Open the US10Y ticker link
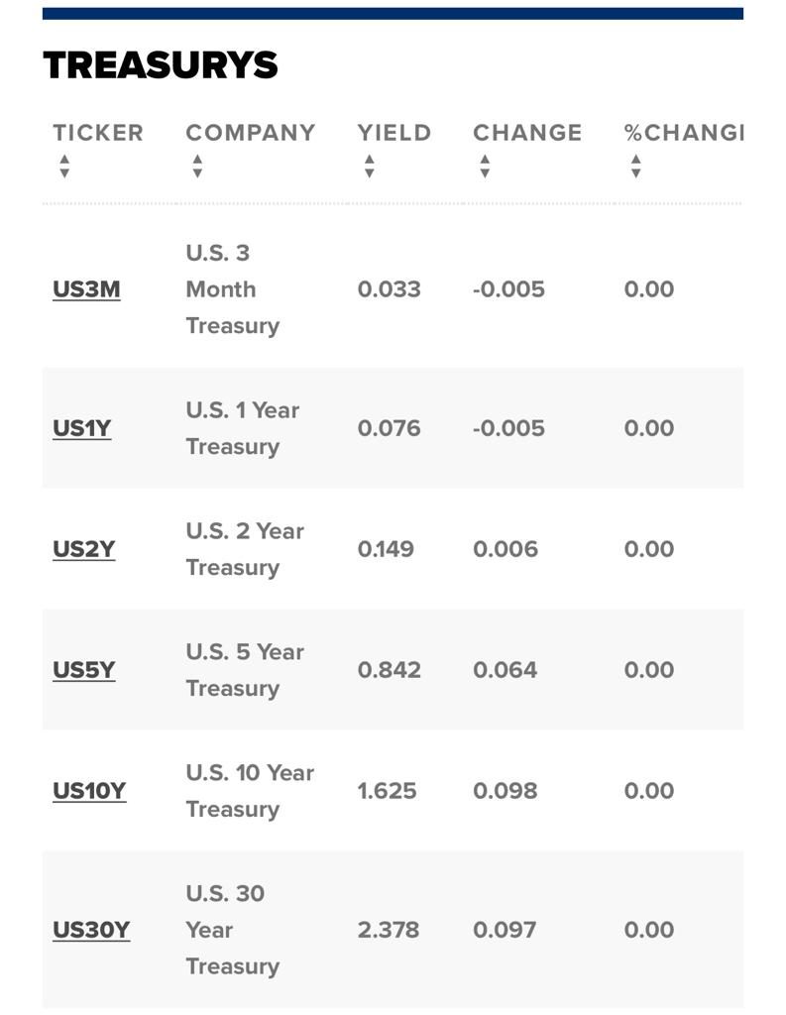 pos(89,791)
